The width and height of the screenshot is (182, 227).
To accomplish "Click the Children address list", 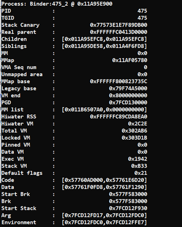I will pyautogui.click(x=105, y=39).
